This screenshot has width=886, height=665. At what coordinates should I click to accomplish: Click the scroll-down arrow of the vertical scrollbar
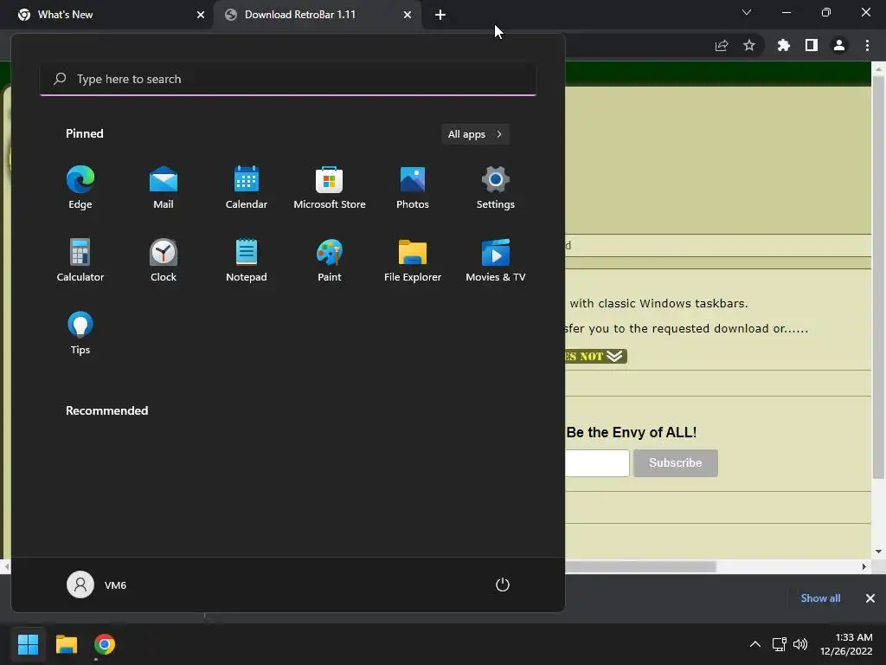point(878,552)
